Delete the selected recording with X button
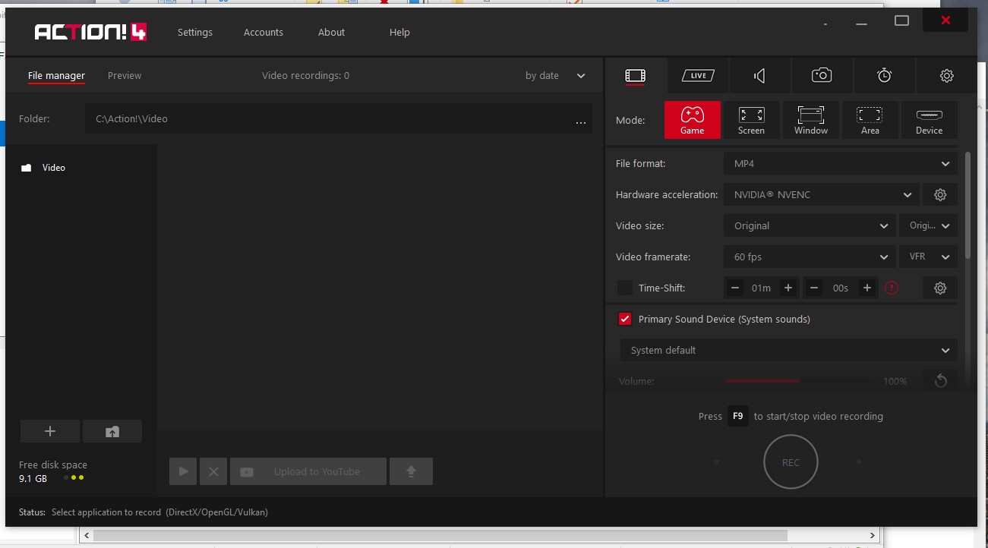This screenshot has height=548, width=988. pyautogui.click(x=213, y=471)
